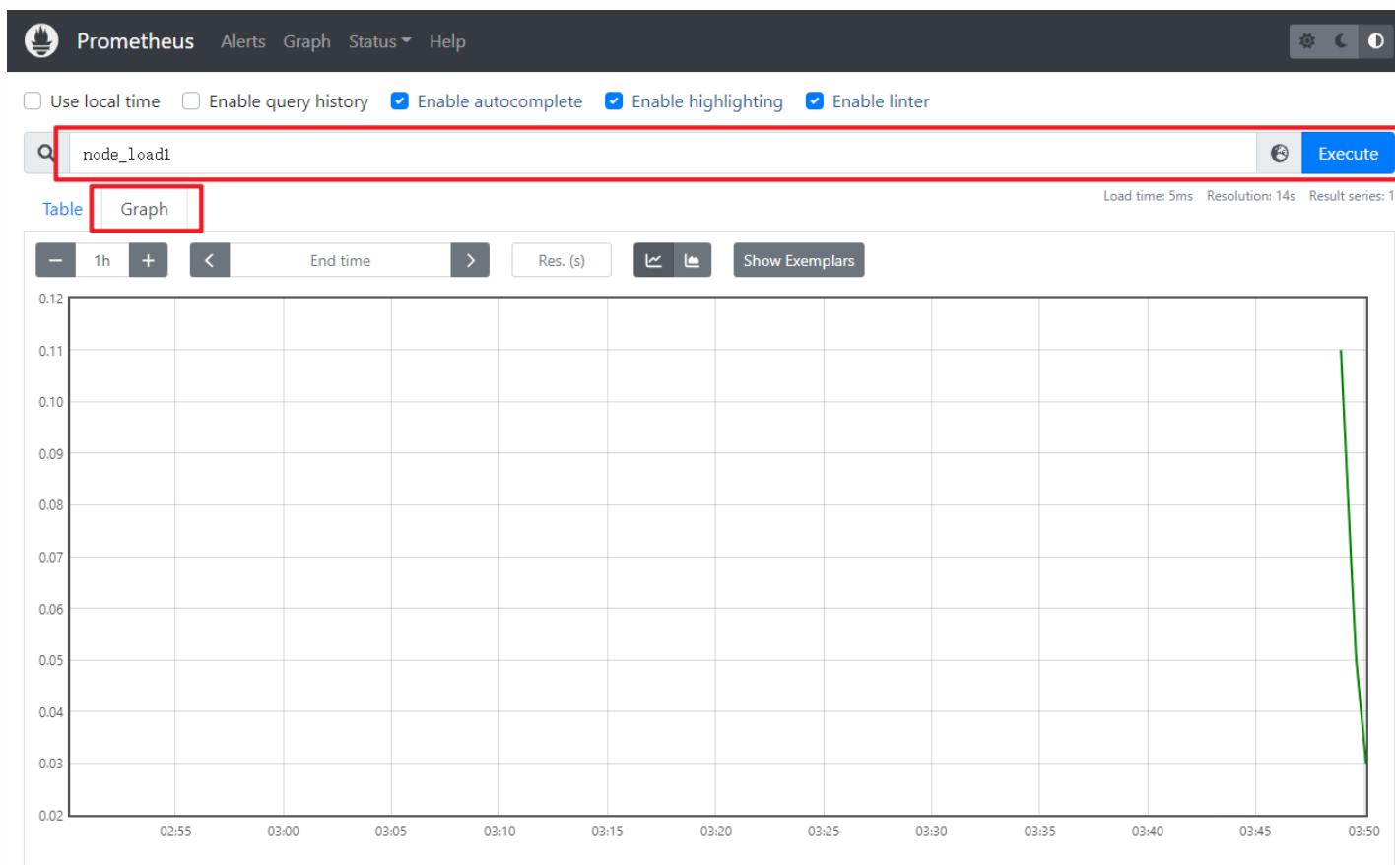1395x865 pixels.
Task: Increase time range with plus button
Action: [x=148, y=261]
